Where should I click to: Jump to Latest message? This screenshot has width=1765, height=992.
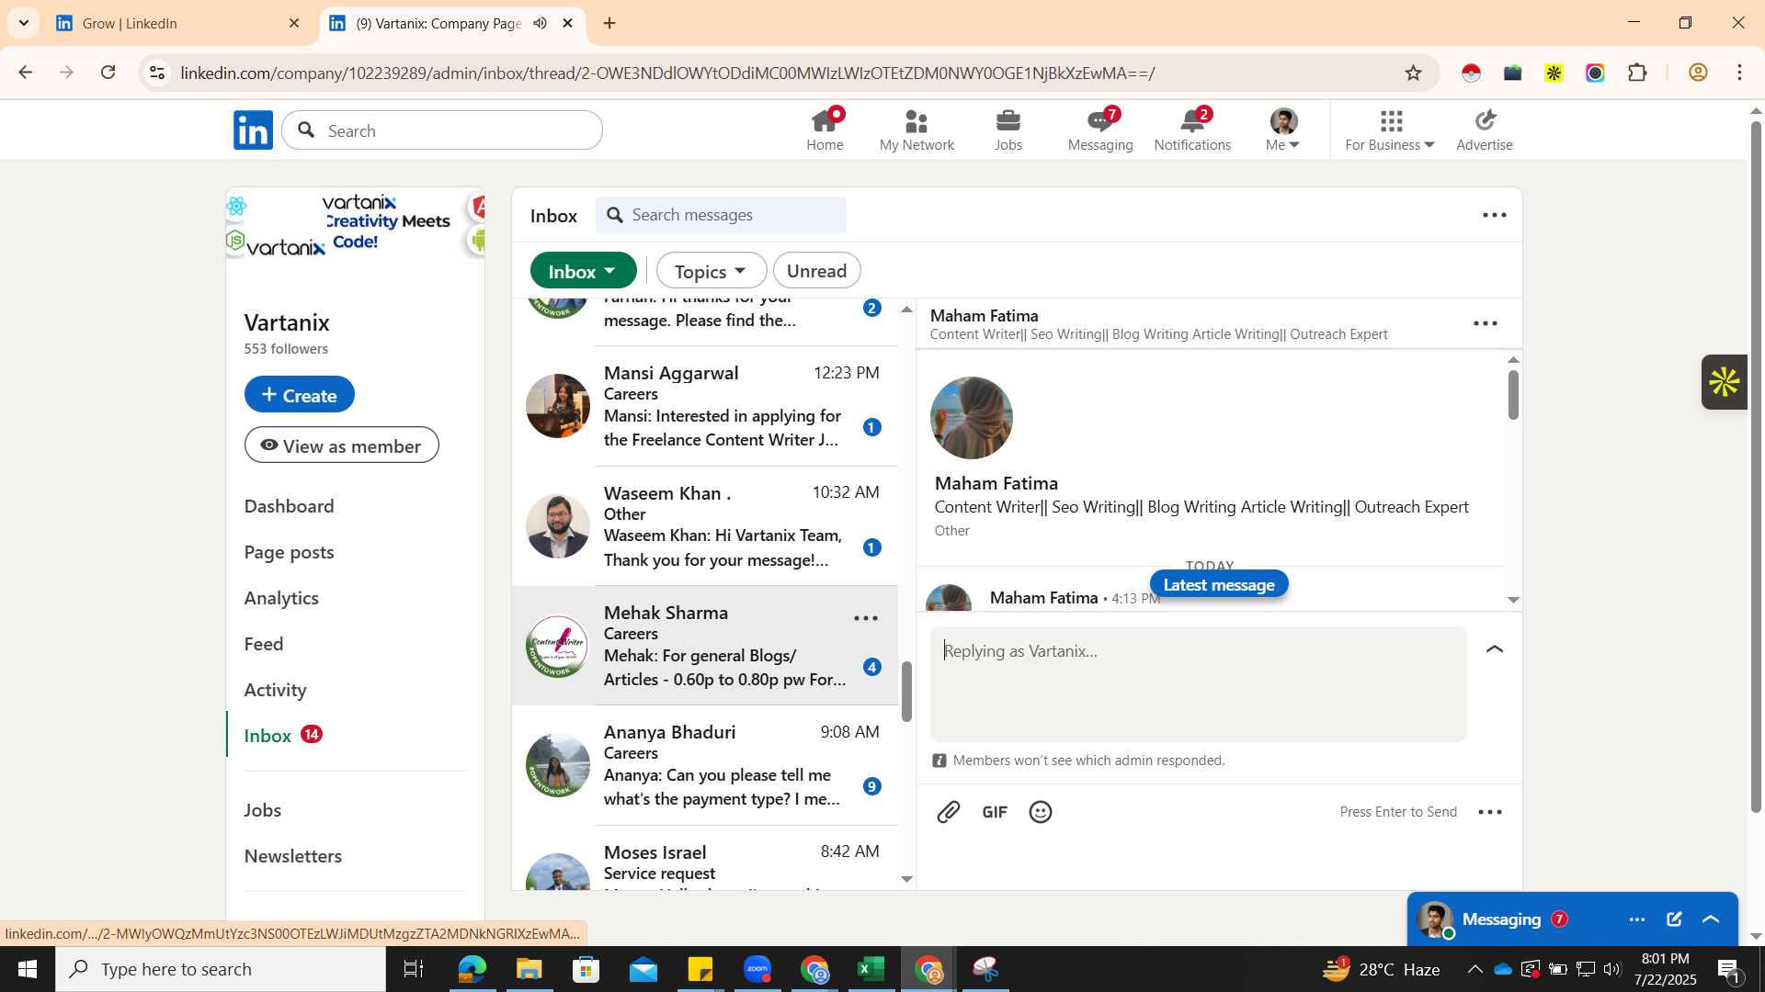click(1219, 585)
